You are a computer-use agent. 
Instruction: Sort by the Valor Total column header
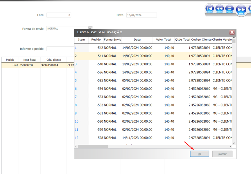click(164, 40)
